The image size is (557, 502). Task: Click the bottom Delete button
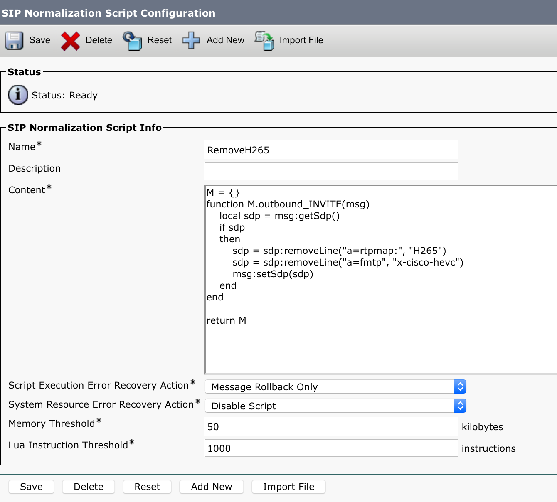(89, 487)
